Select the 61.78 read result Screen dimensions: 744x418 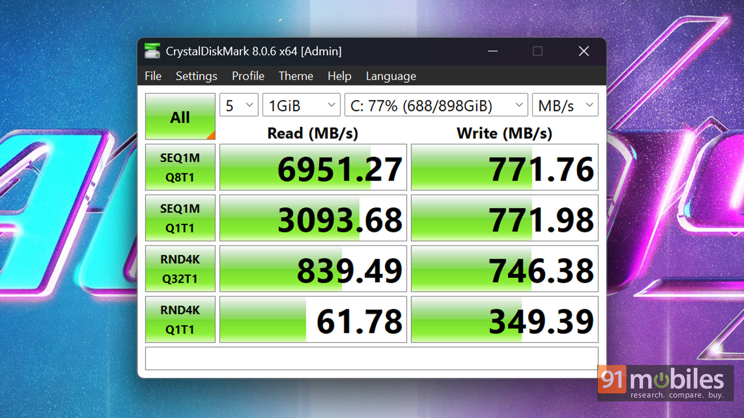(313, 319)
